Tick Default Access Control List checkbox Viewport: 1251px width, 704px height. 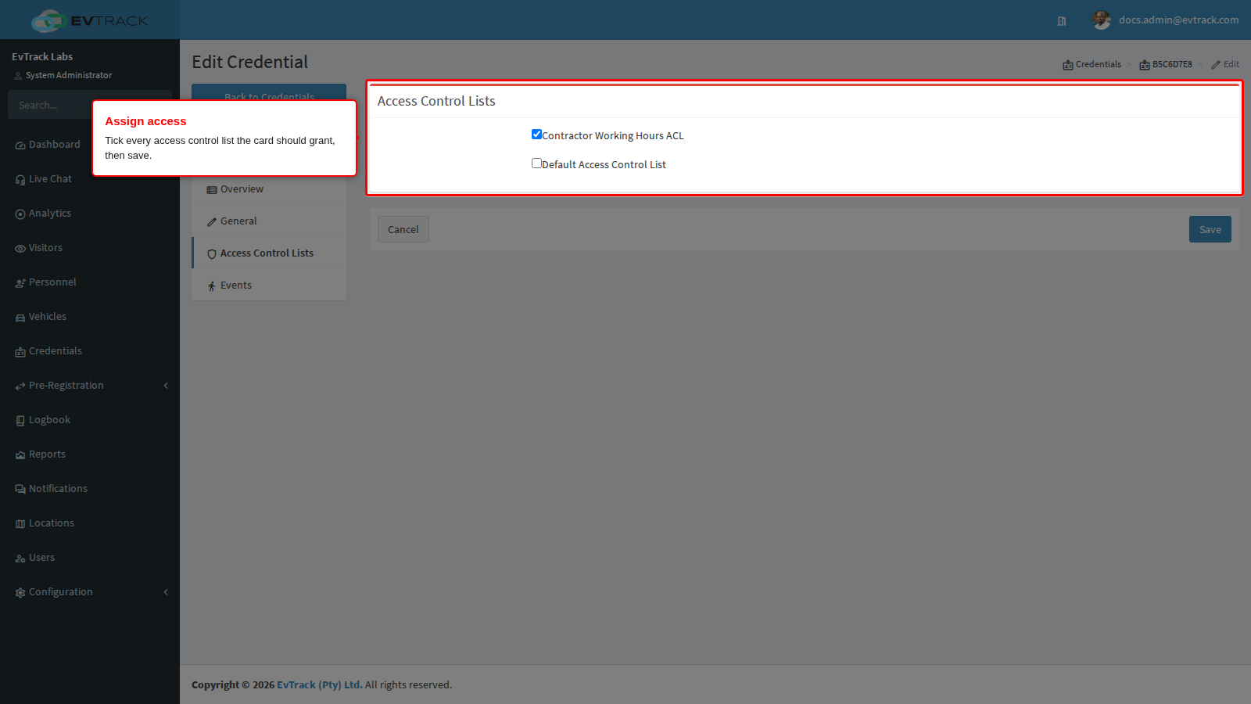pos(536,163)
